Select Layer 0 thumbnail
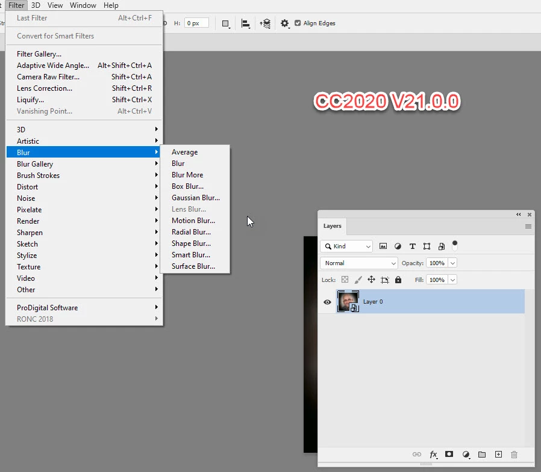Screen dimensions: 541x472 point(348,302)
